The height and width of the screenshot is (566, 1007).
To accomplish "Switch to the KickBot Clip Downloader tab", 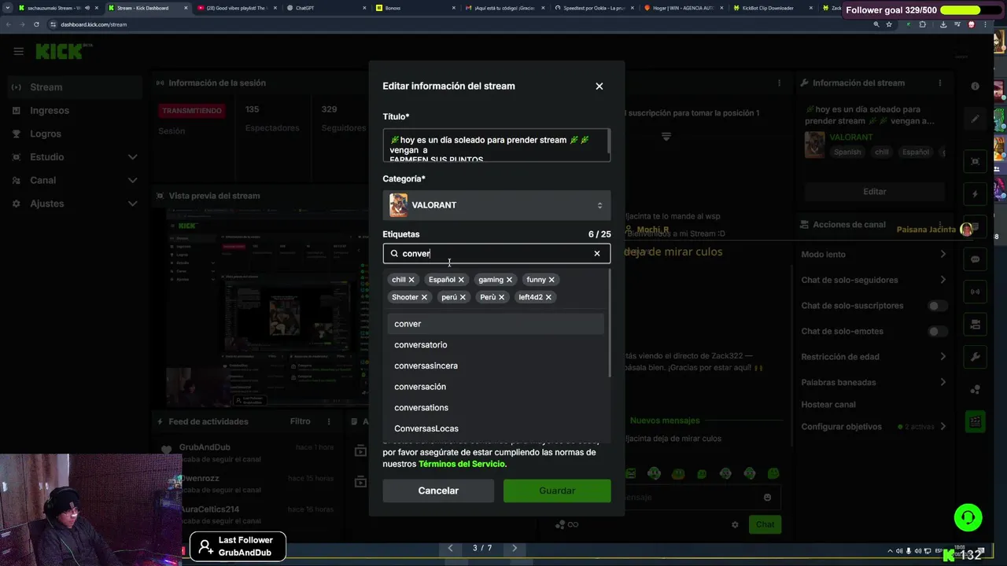I will tap(773, 8).
